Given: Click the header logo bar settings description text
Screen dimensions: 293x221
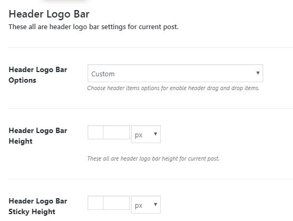Looking at the screenshot, I should pyautogui.click(x=93, y=27).
